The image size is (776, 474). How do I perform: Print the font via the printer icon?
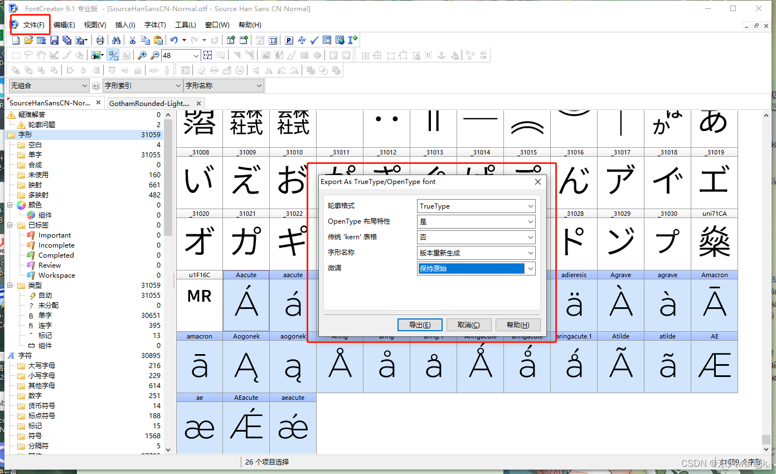coord(101,40)
